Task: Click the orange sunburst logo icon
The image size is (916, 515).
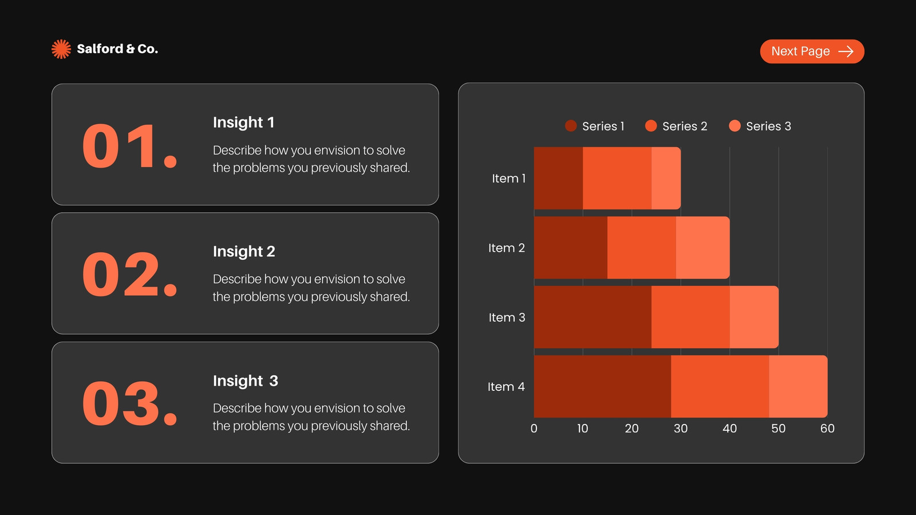Action: (x=61, y=49)
